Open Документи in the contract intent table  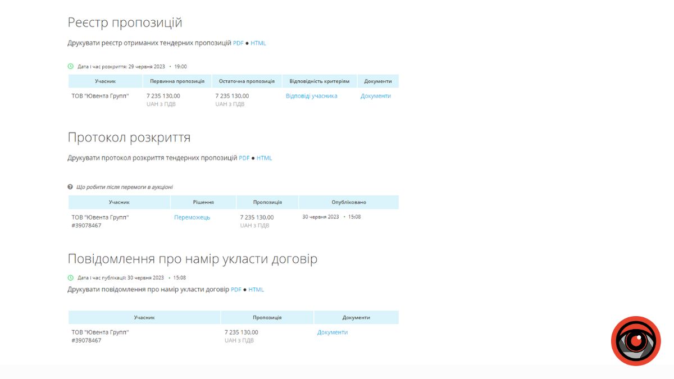click(332, 332)
